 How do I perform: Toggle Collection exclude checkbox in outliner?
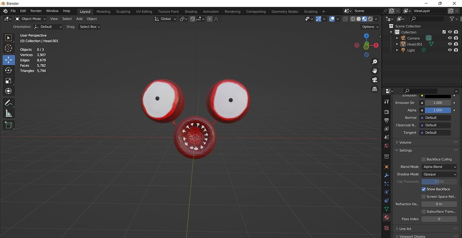click(x=444, y=32)
